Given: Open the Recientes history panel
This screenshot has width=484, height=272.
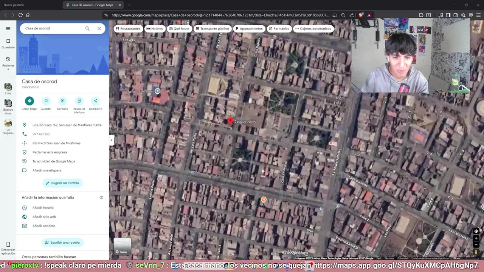Looking at the screenshot, I should 8,63.
